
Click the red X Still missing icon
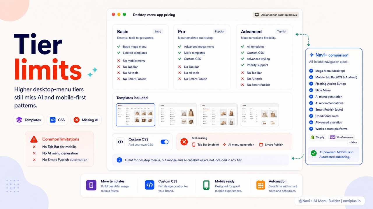[184, 142]
